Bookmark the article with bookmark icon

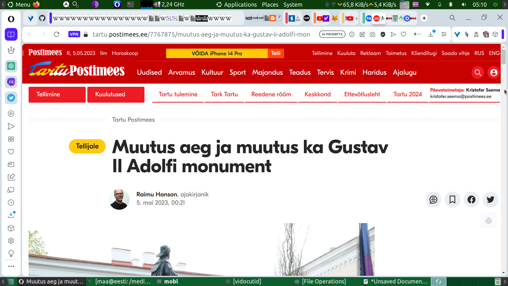(x=452, y=200)
